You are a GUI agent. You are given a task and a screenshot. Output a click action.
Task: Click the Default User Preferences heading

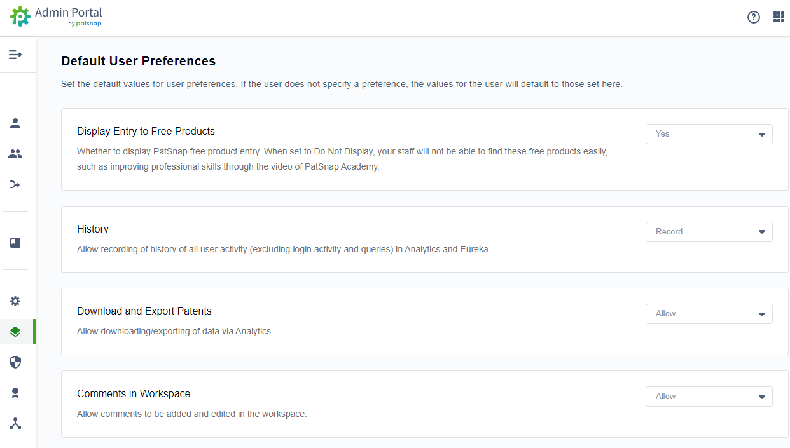tap(138, 61)
